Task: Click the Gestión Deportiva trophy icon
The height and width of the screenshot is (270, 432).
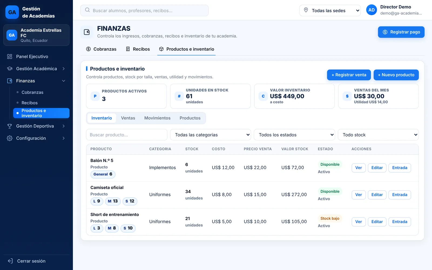Action: (10, 126)
